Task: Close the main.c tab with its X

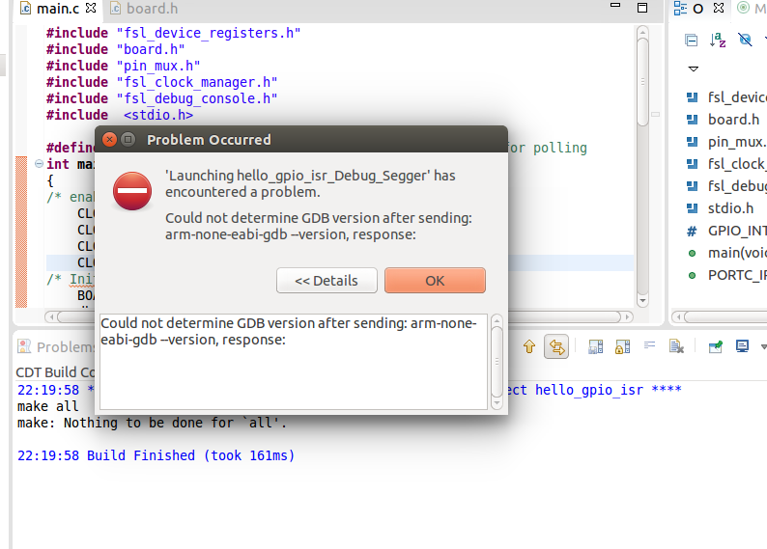Action: (91, 9)
